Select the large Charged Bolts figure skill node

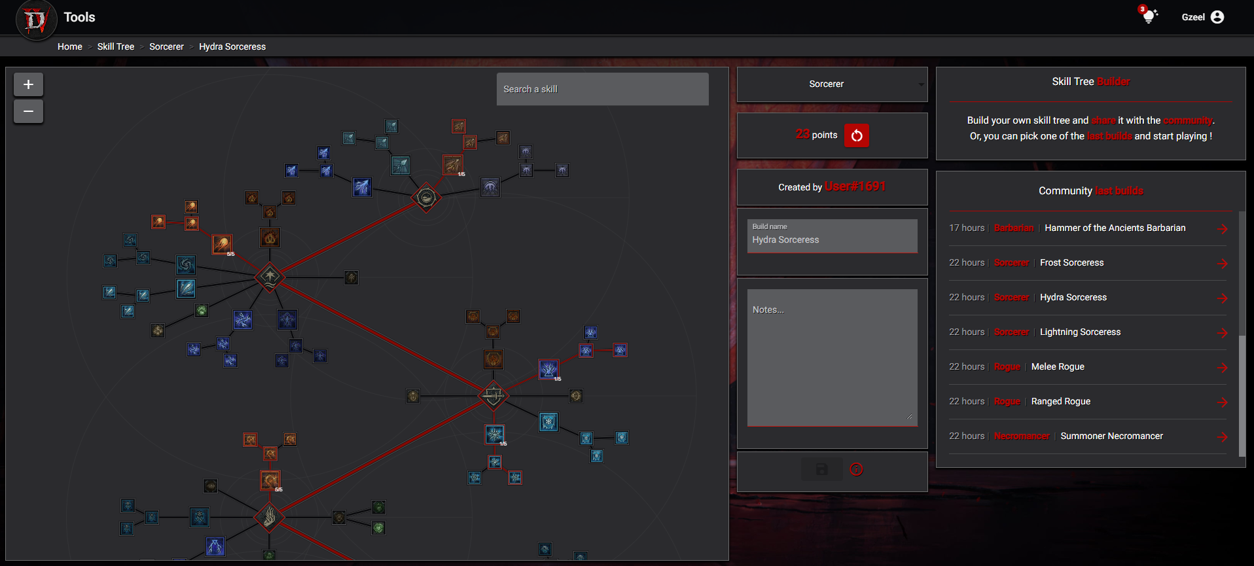(287, 320)
